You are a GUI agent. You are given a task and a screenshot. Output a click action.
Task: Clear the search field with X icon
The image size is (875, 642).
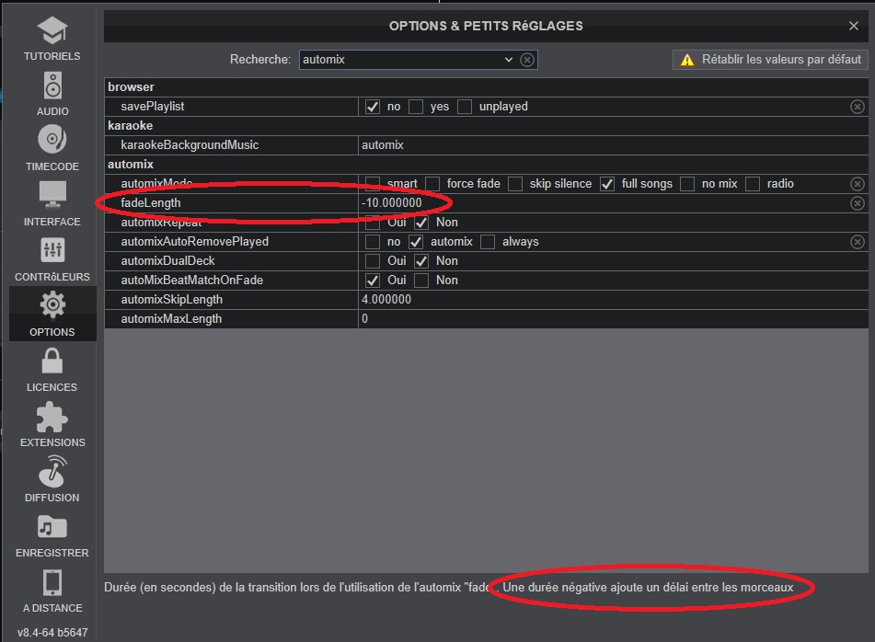pyautogui.click(x=527, y=60)
